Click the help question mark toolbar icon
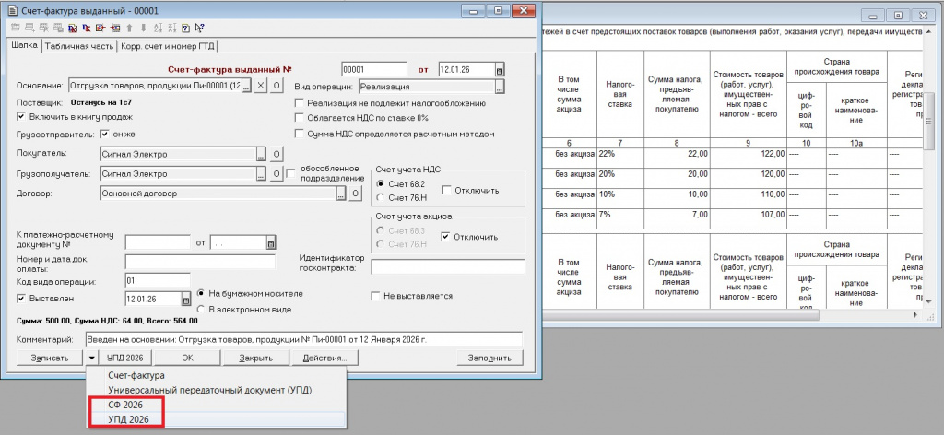Viewport: 944px width, 435px height. [x=186, y=29]
